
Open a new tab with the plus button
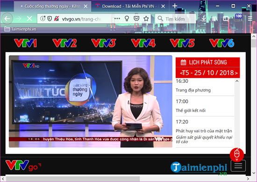[175, 6]
